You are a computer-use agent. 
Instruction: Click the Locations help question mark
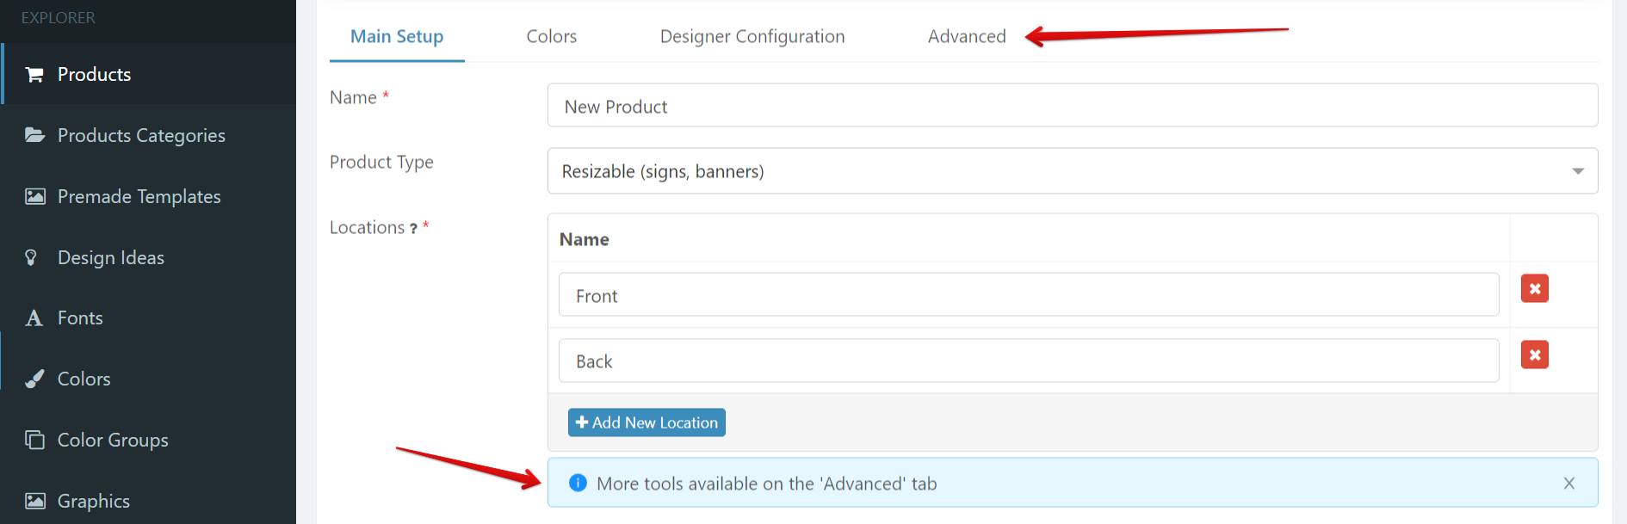[x=413, y=228]
